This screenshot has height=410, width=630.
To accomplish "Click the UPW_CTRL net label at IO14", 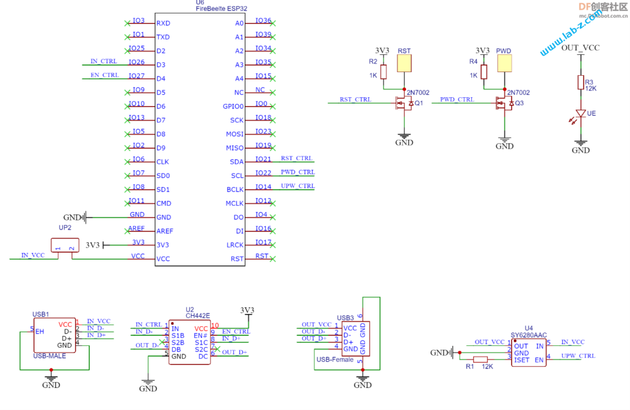I will pyautogui.click(x=298, y=186).
